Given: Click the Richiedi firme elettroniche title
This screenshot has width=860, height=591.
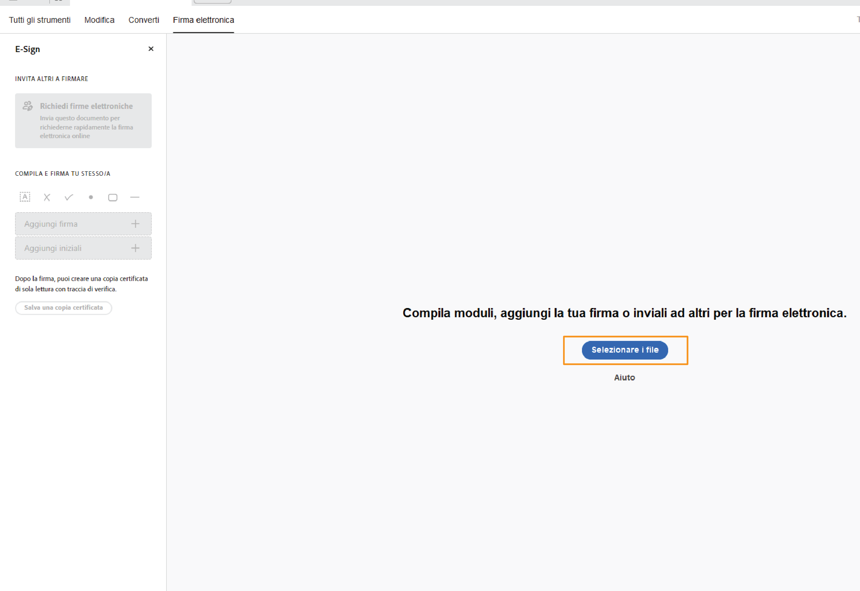Looking at the screenshot, I should (x=86, y=106).
